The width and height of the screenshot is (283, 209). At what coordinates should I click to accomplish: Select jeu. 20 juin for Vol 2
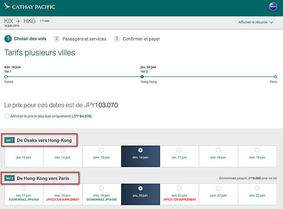click(x=140, y=194)
